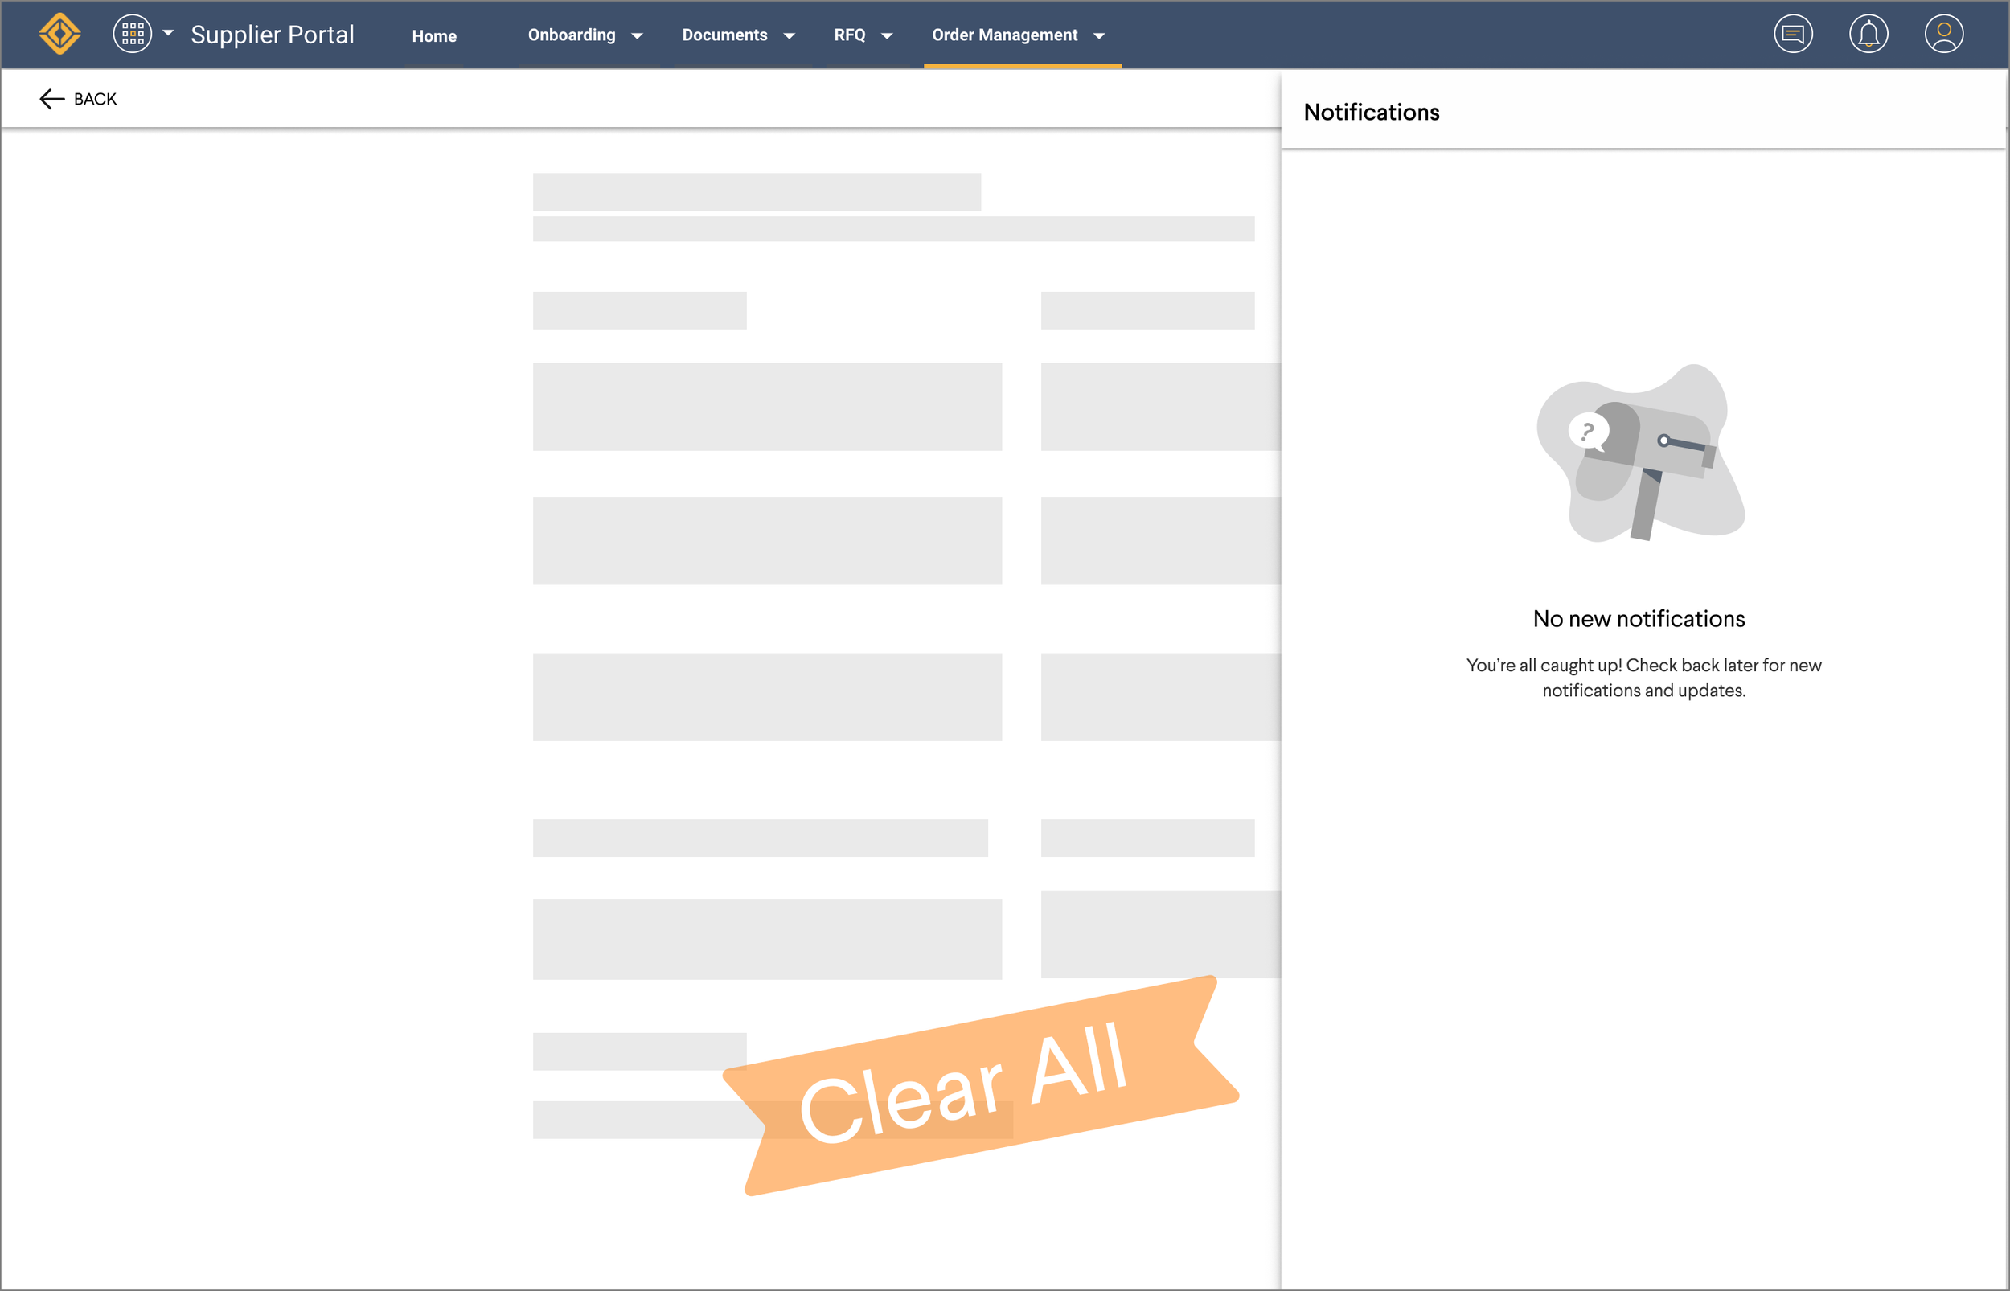Click the back arrow icon
Screen dimensions: 2010x1291
(x=51, y=99)
